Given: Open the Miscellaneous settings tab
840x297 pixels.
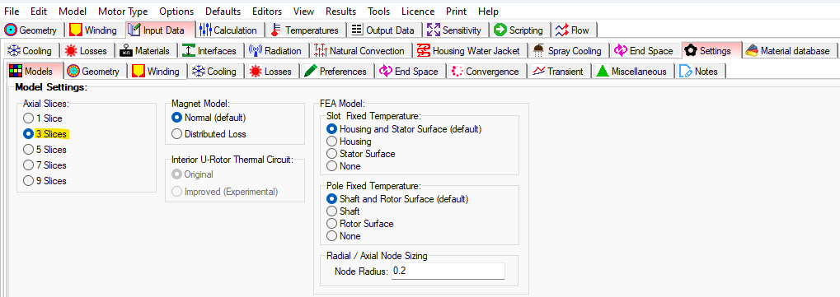Looking at the screenshot, I should point(632,72).
